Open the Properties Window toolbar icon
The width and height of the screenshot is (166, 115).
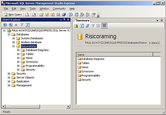(x=93, y=15)
